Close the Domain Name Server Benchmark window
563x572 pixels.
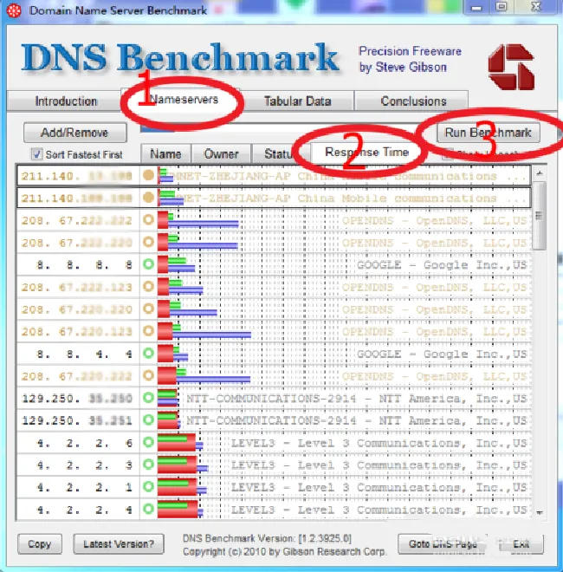pos(536,7)
